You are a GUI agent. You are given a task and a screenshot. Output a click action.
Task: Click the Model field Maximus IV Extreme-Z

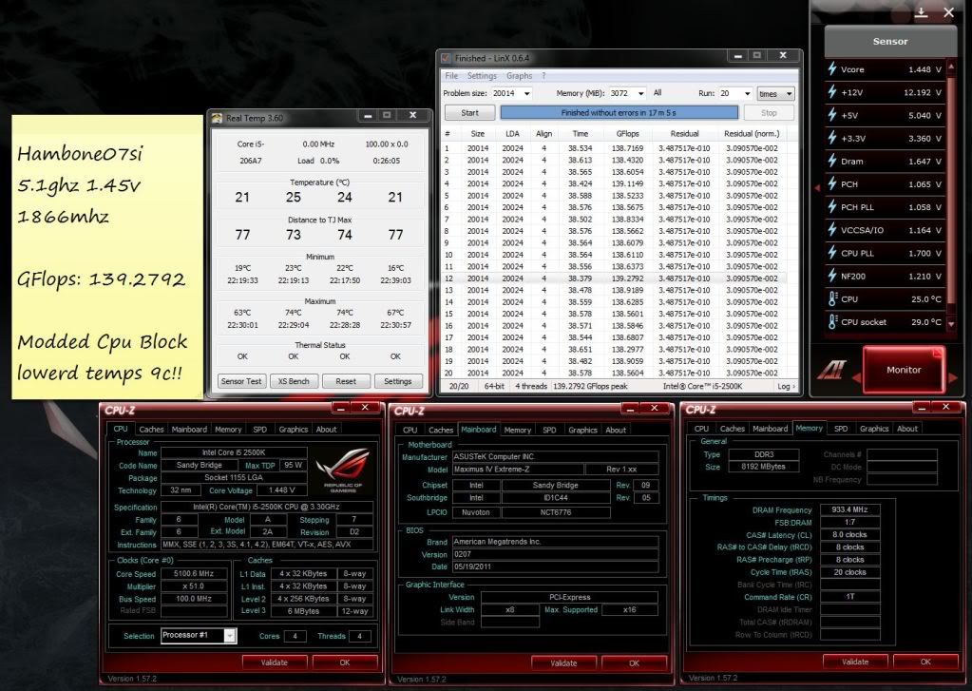pyautogui.click(x=518, y=469)
